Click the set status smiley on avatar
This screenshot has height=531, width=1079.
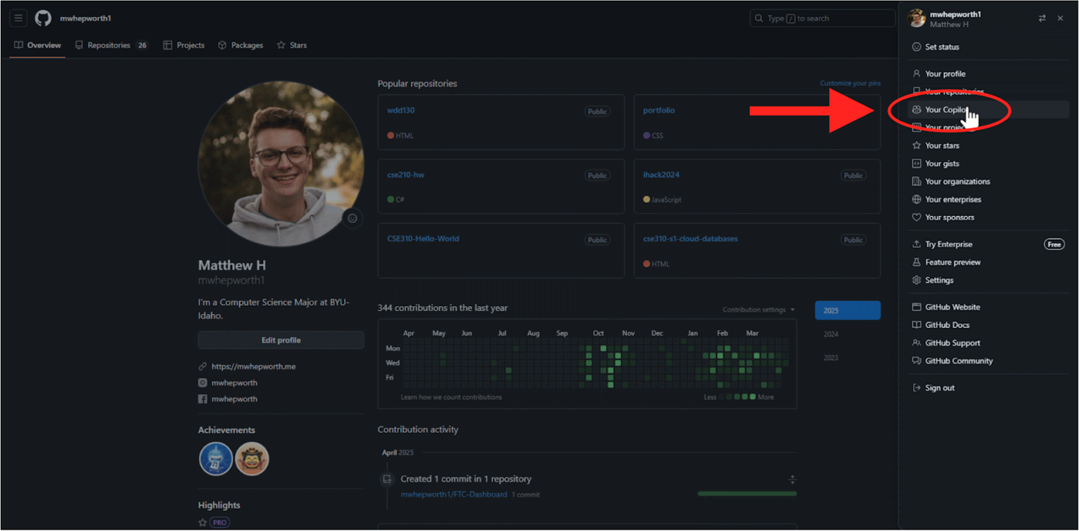coord(352,218)
